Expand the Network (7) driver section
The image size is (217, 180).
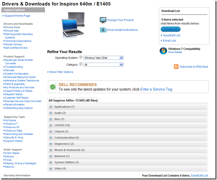[127, 156]
